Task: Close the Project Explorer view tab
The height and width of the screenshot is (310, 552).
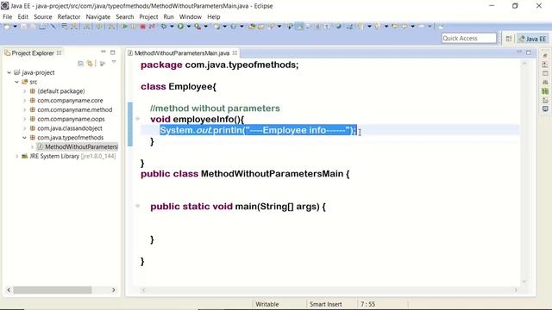Action: tap(60, 53)
